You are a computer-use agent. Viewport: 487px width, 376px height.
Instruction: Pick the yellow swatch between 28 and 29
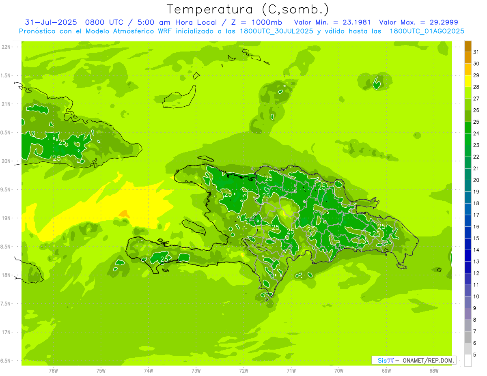(x=468, y=81)
